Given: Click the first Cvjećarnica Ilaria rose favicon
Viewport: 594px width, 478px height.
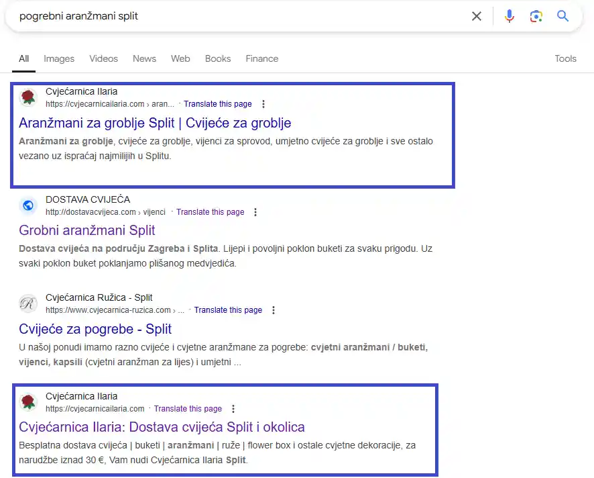Looking at the screenshot, I should pyautogui.click(x=28, y=98).
